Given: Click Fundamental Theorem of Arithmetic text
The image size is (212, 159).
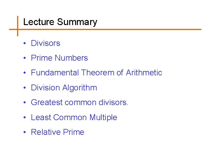Looking at the screenshot, I should click(x=97, y=73).
